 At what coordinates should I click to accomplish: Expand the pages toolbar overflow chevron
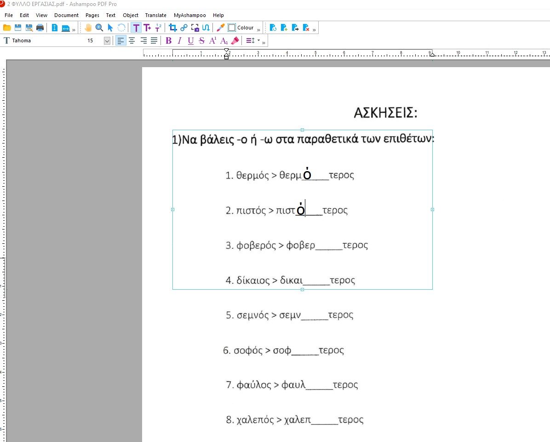coord(314,30)
